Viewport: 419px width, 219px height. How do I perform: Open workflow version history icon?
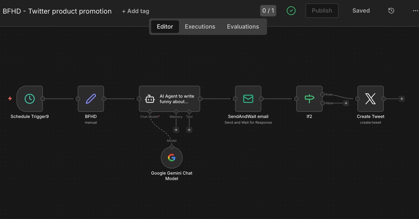[x=391, y=11]
